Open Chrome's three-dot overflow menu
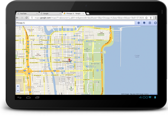Viewport: 168px width, 116px height. click(156, 17)
